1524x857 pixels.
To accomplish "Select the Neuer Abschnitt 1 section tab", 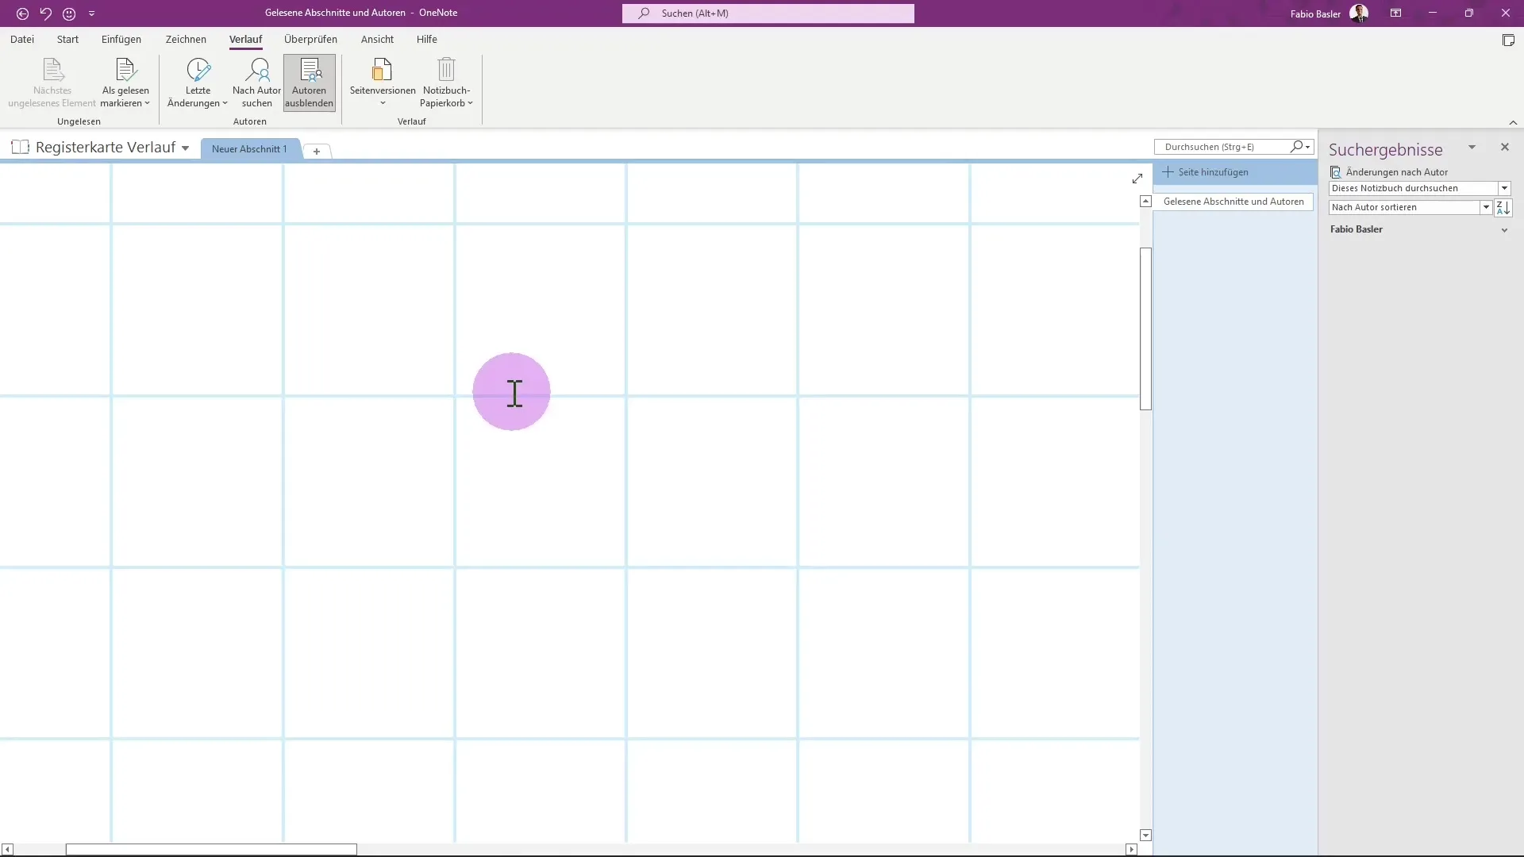I will [x=249, y=149].
